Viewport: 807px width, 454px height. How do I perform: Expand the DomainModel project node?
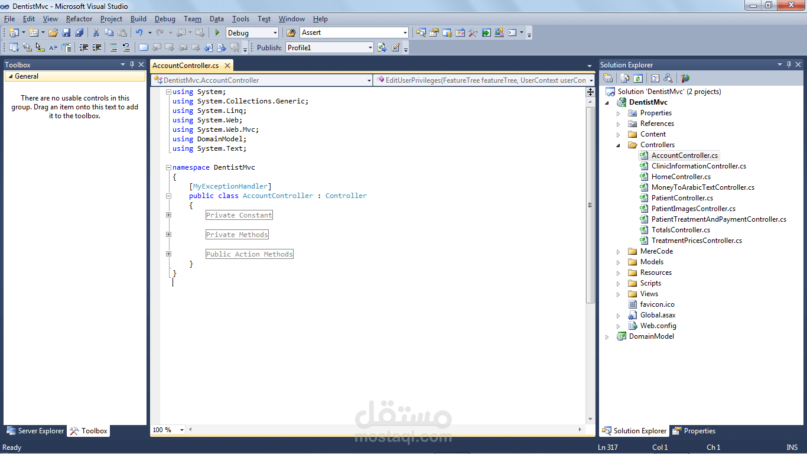point(607,337)
